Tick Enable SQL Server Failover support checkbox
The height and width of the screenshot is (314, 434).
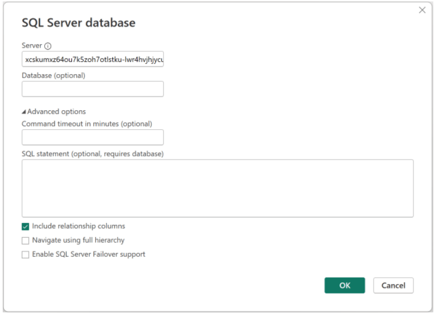[26, 255]
